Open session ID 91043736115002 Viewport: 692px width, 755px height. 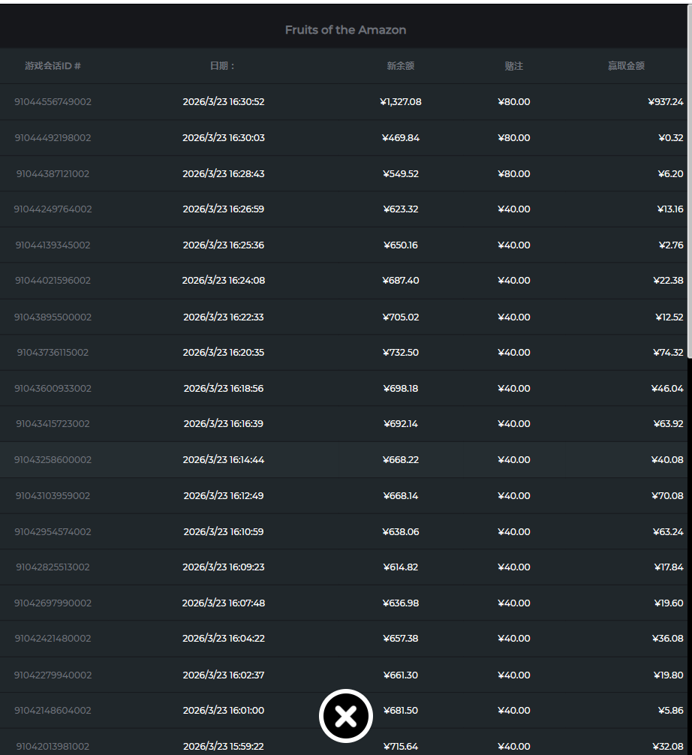tap(53, 353)
